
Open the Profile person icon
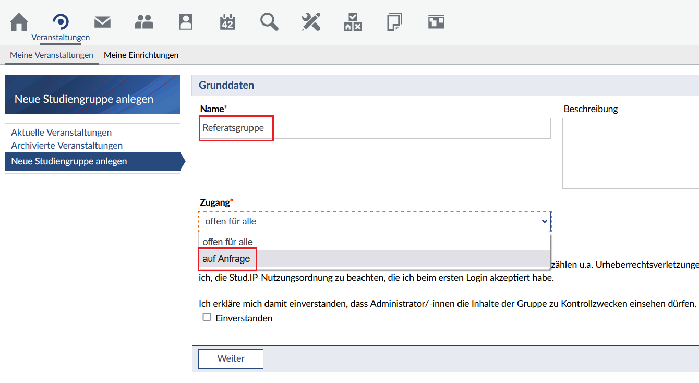[x=186, y=22]
